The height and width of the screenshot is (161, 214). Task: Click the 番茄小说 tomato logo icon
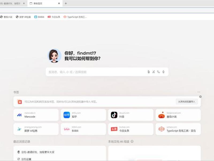tap(162, 115)
